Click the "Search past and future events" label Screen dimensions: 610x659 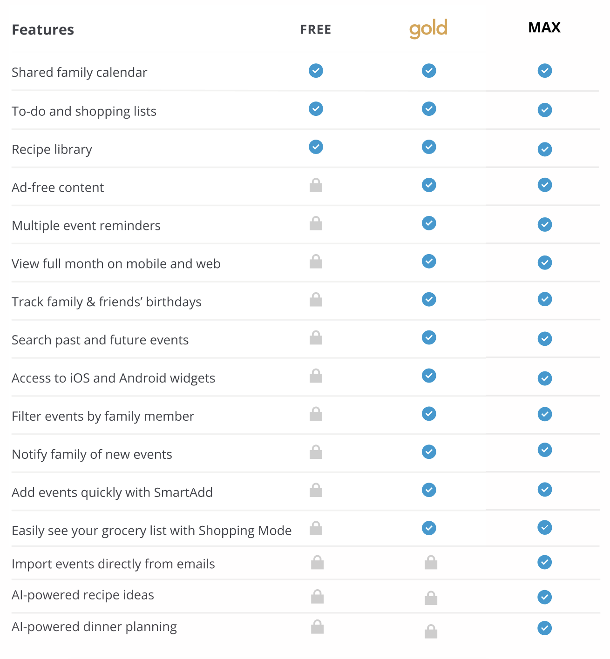pyautogui.click(x=100, y=340)
